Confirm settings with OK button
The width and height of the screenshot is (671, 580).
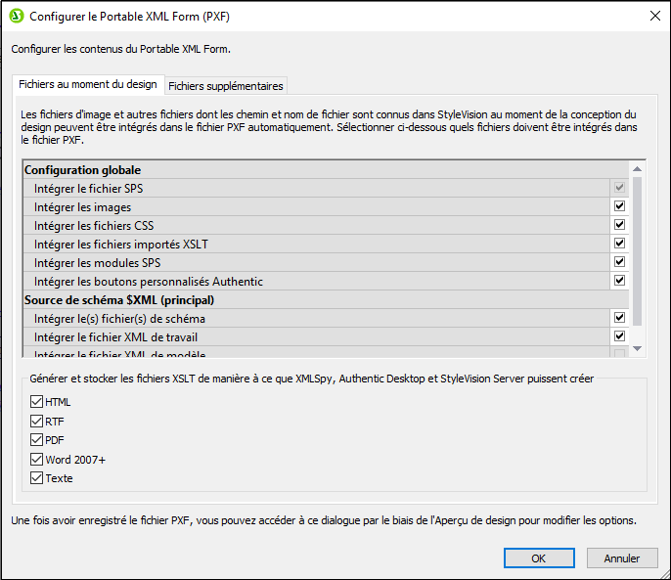click(538, 558)
